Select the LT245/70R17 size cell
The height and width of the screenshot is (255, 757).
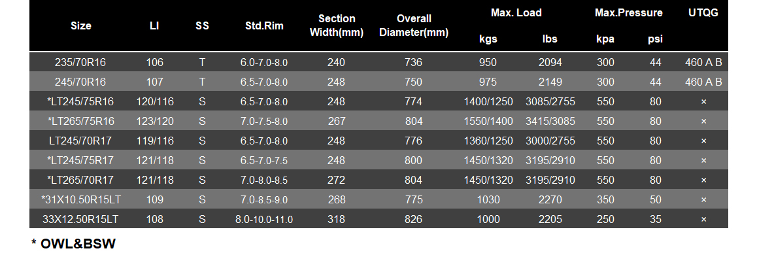click(80, 141)
